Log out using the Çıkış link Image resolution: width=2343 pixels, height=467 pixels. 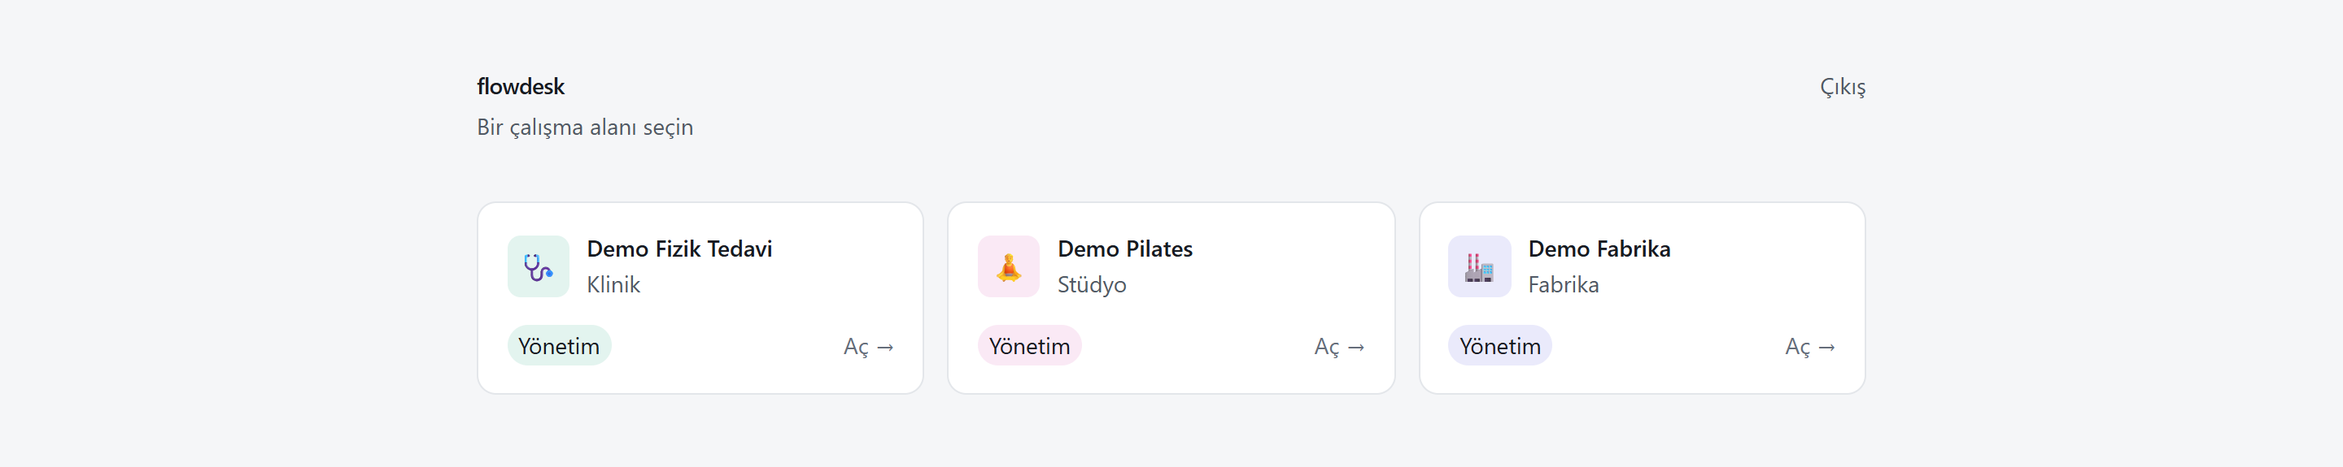[1842, 86]
